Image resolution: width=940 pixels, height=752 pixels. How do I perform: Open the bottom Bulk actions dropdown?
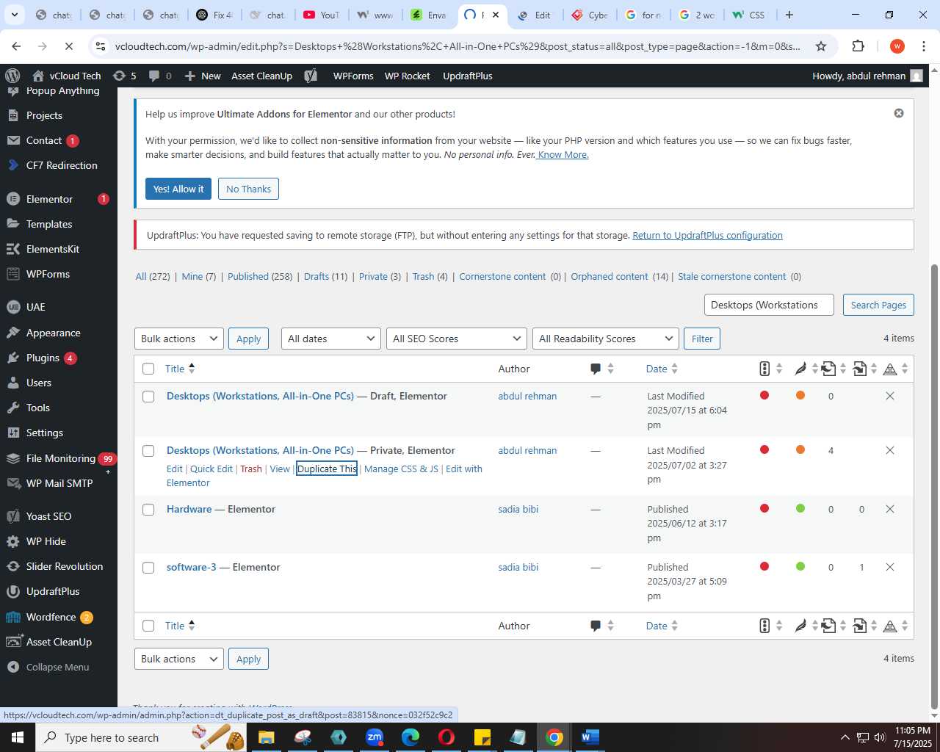[179, 659]
